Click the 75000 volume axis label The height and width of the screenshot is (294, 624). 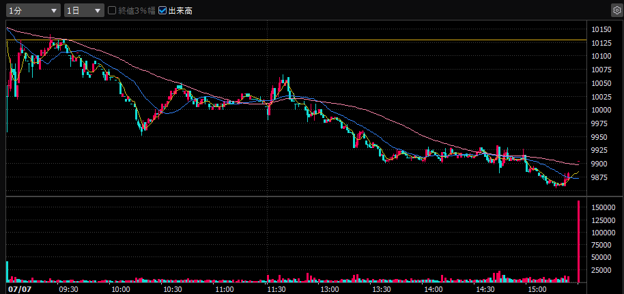click(601, 245)
